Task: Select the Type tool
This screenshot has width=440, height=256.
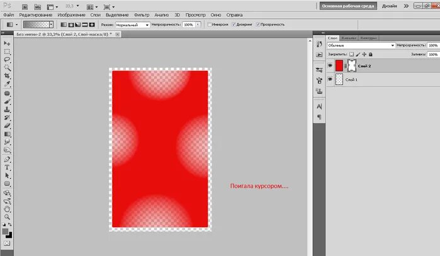Action: (7, 168)
